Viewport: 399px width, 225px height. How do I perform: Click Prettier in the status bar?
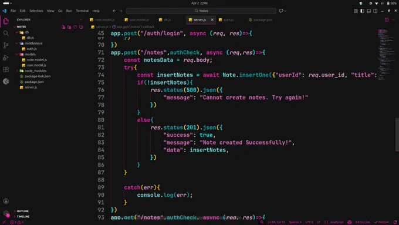pos(381,222)
